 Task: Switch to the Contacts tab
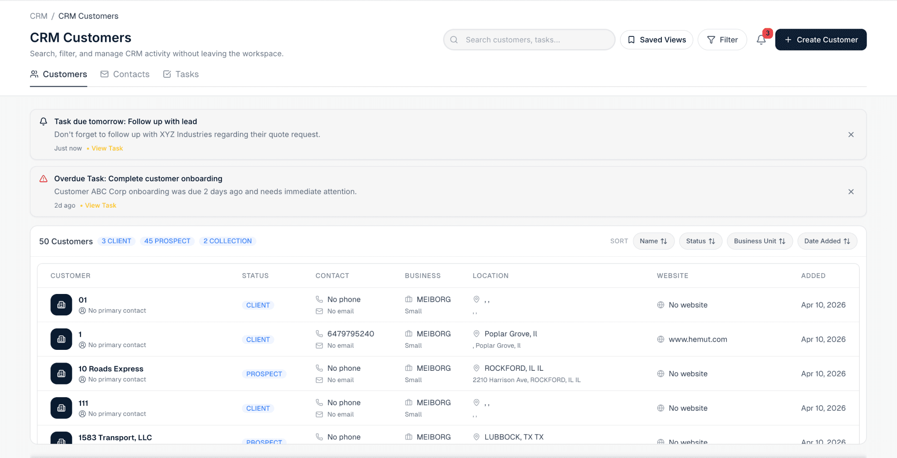[125, 74]
